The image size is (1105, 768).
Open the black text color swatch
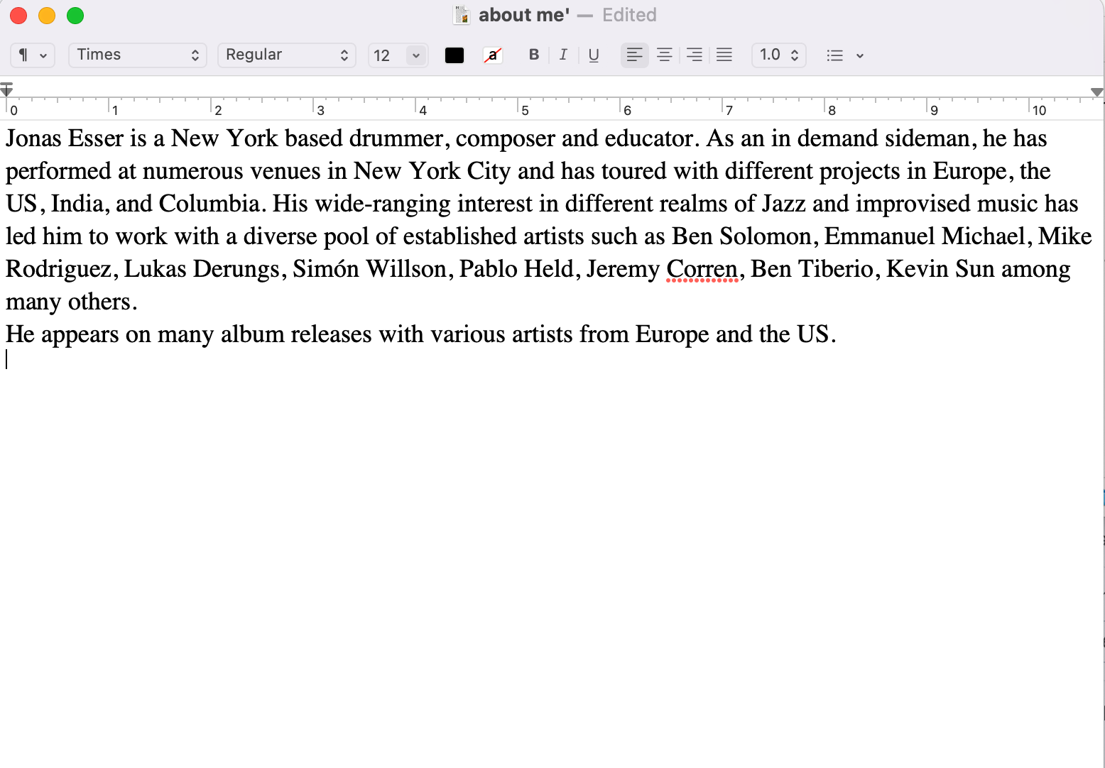tap(454, 55)
